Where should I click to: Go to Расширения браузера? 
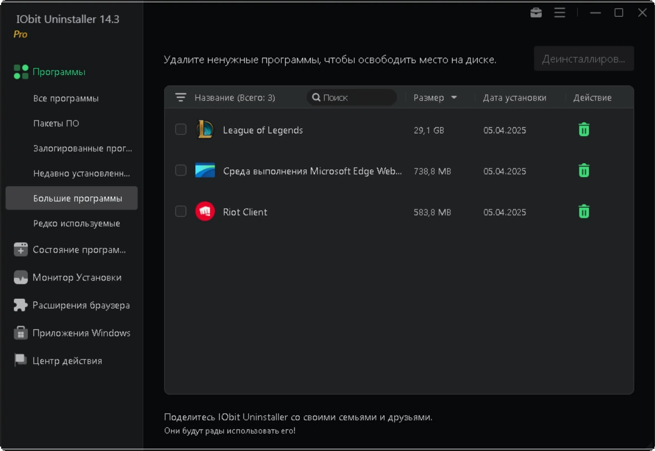pos(81,305)
